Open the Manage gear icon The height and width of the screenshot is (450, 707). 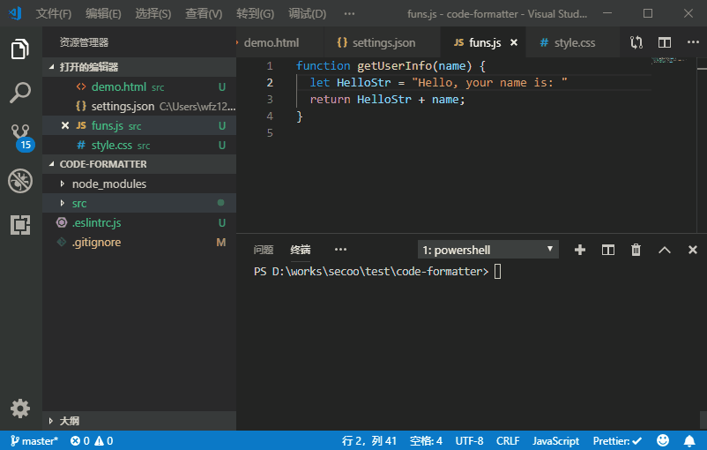pyautogui.click(x=20, y=409)
